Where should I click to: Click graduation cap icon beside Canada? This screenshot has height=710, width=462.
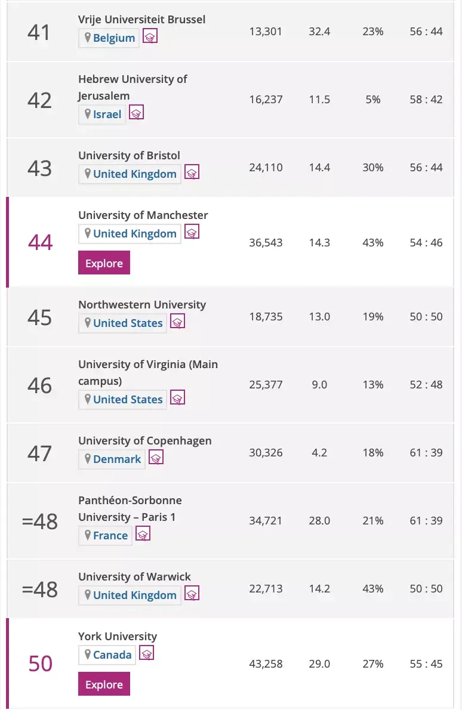click(x=146, y=653)
